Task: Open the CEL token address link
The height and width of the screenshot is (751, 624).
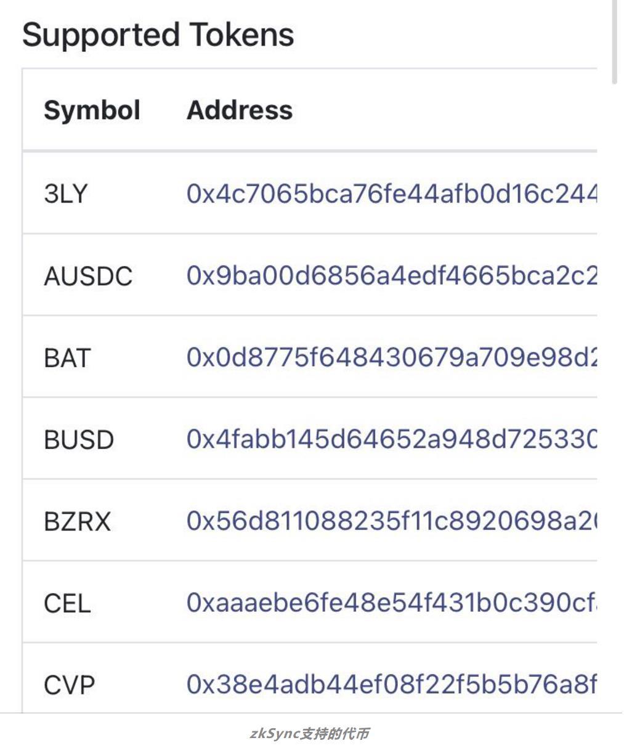Action: pos(391,603)
